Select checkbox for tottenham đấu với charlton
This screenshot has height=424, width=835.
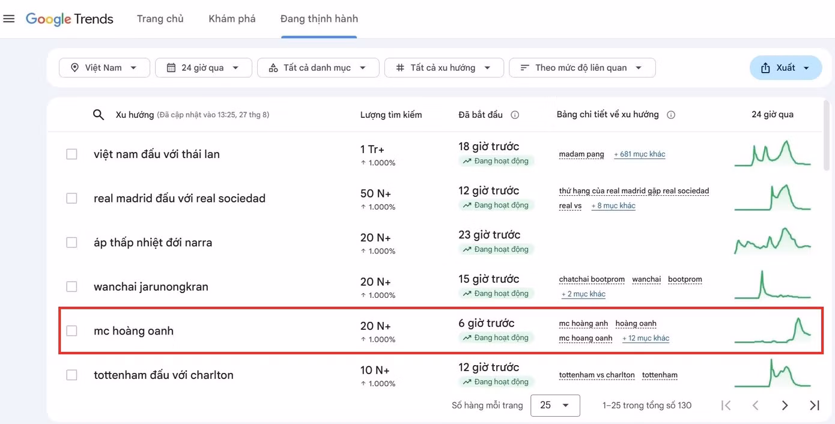(x=71, y=375)
